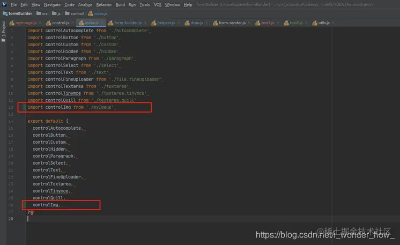Open the View menu

(36, 5)
